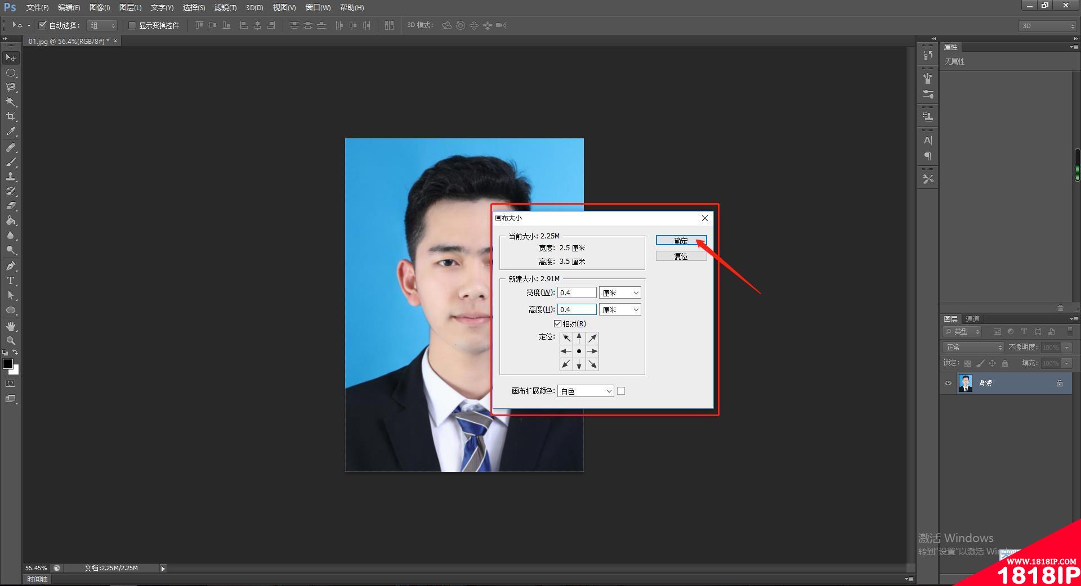Screen dimensions: 1081x586
Task: Open the 时间轴 panel tab
Action: point(38,579)
